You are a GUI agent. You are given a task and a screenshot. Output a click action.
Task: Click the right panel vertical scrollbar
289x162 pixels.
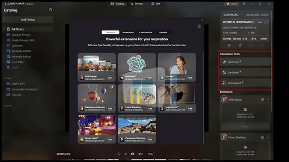[x=272, y=61]
